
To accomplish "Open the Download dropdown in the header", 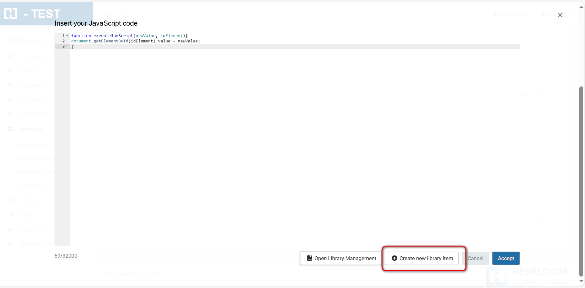I will pyautogui.click(x=511, y=14).
